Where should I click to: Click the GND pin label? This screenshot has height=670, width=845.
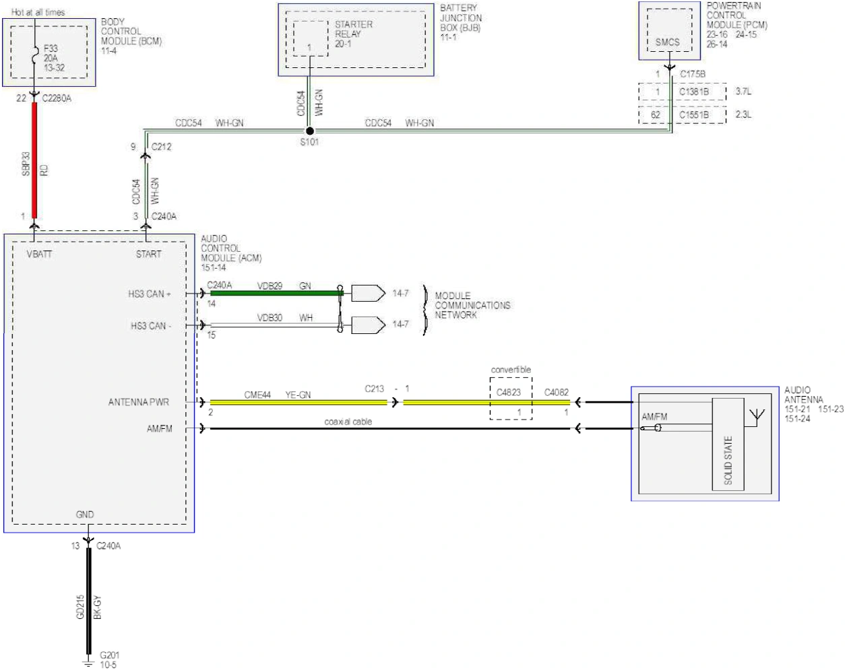coord(85,514)
